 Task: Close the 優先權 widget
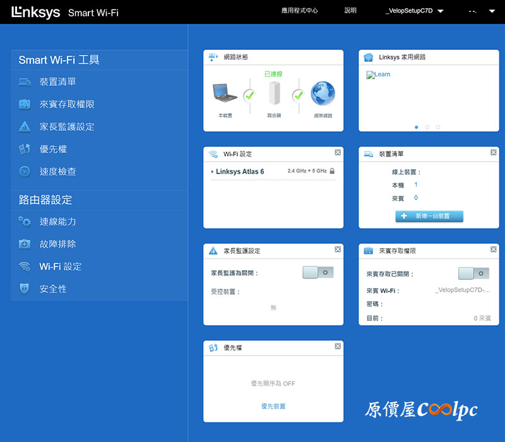(x=338, y=346)
